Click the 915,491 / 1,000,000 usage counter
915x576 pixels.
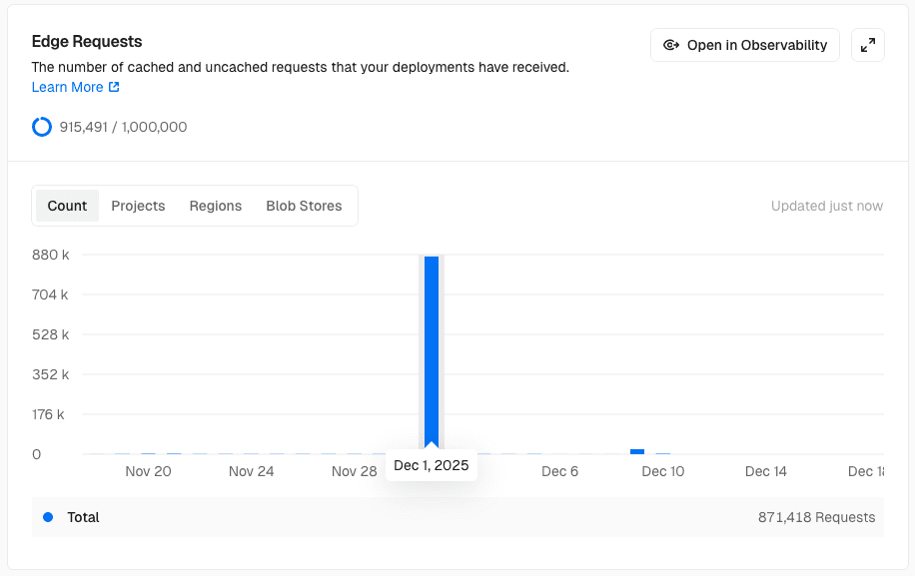tap(124, 127)
